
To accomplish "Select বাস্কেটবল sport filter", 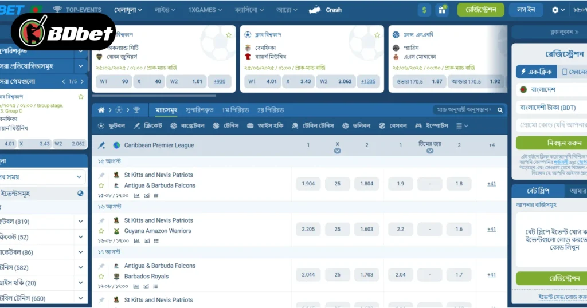I will pyautogui.click(x=187, y=125).
